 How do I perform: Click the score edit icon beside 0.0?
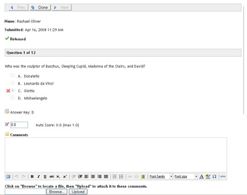(x=7, y=124)
